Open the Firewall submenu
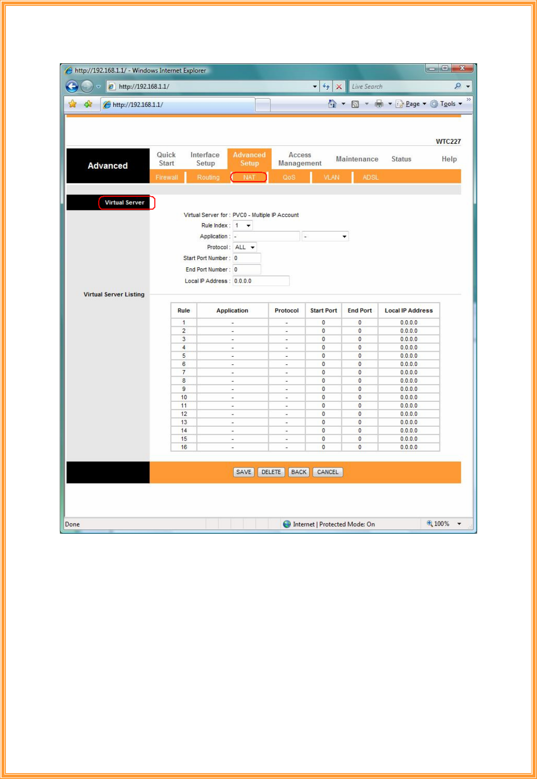 (167, 177)
